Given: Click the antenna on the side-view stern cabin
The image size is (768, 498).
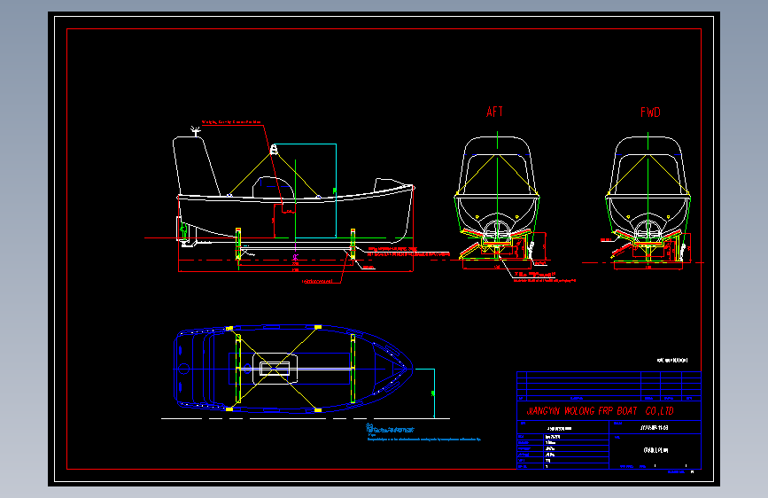Looking at the screenshot, I should pyautogui.click(x=196, y=130).
